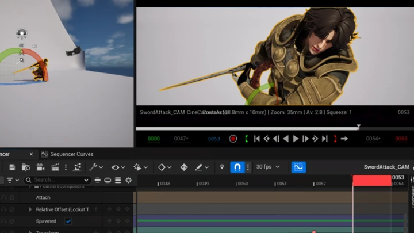Click the red playhead on the timeline
414x233 pixels.
tap(372, 181)
